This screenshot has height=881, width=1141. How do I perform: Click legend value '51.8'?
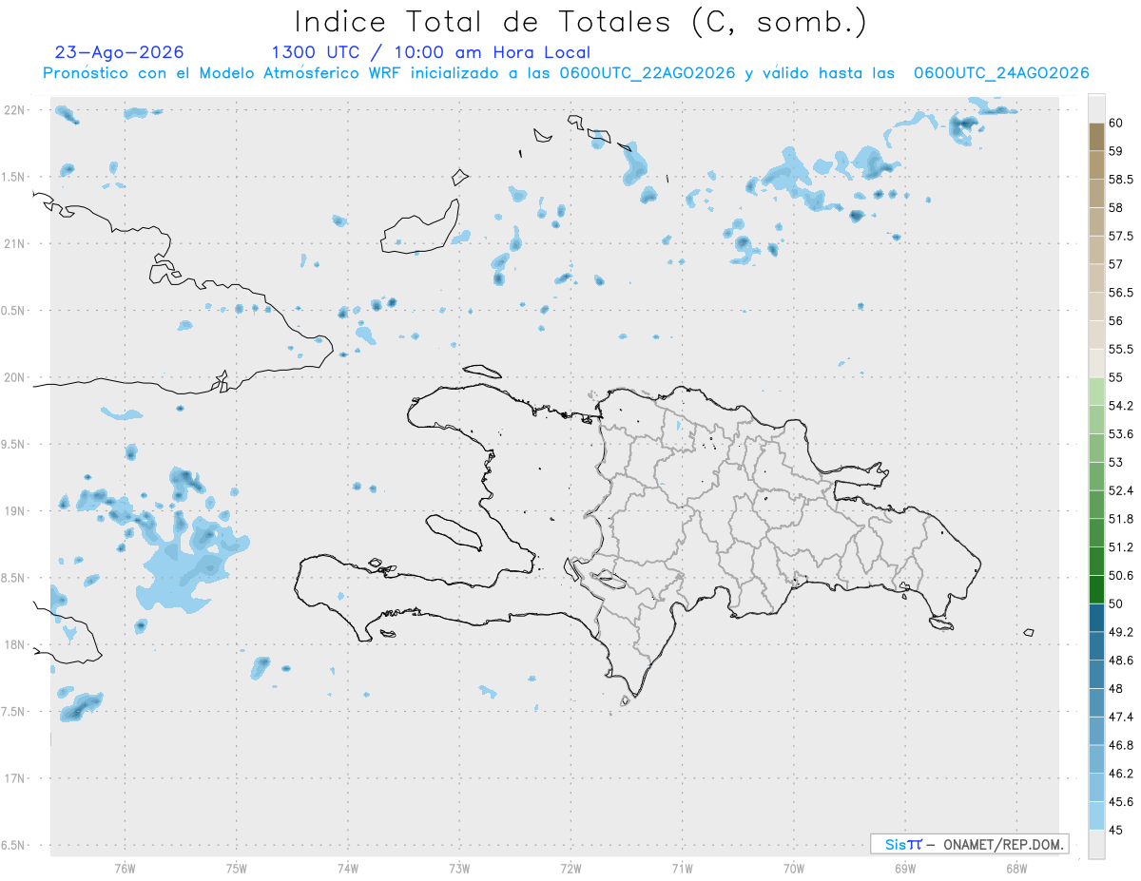(1120, 519)
